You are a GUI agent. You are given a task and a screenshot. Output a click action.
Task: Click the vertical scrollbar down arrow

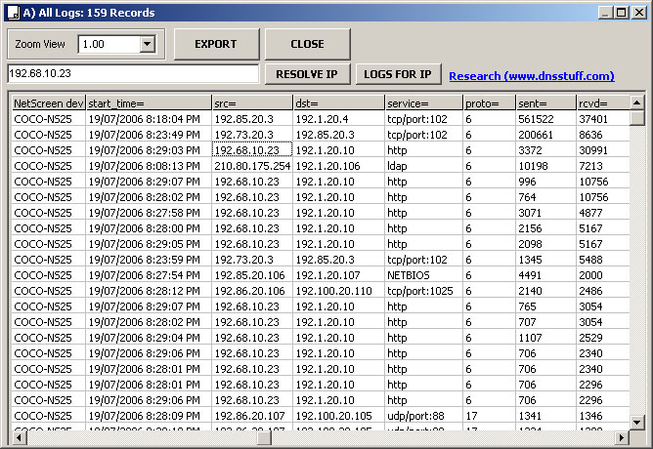(636, 423)
